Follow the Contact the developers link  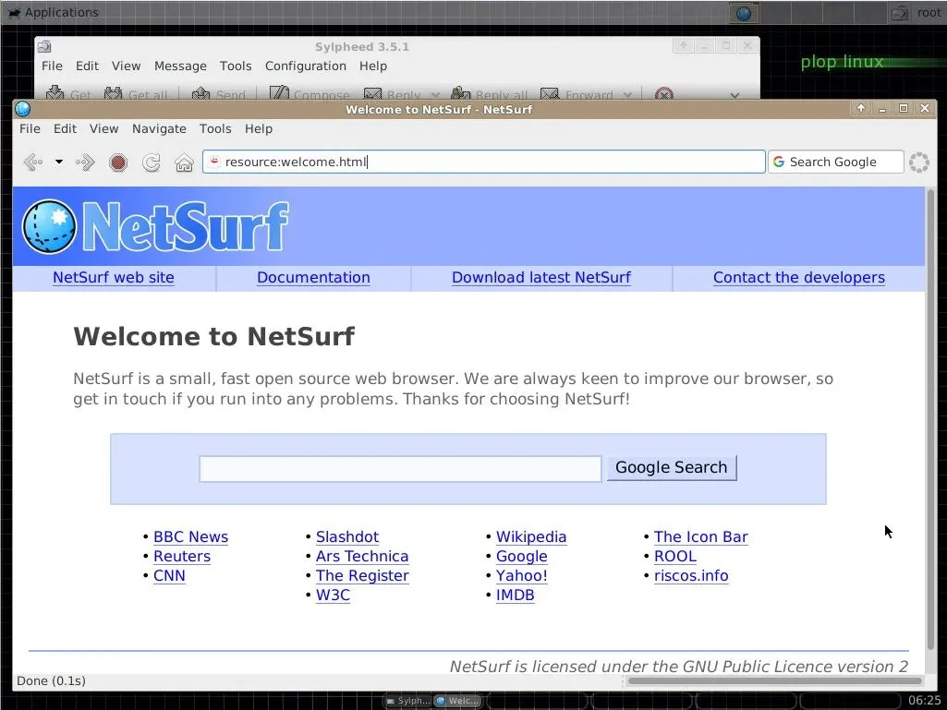799,278
